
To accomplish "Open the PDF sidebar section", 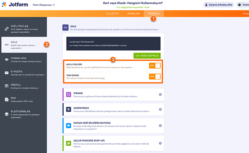I will point(23,100).
